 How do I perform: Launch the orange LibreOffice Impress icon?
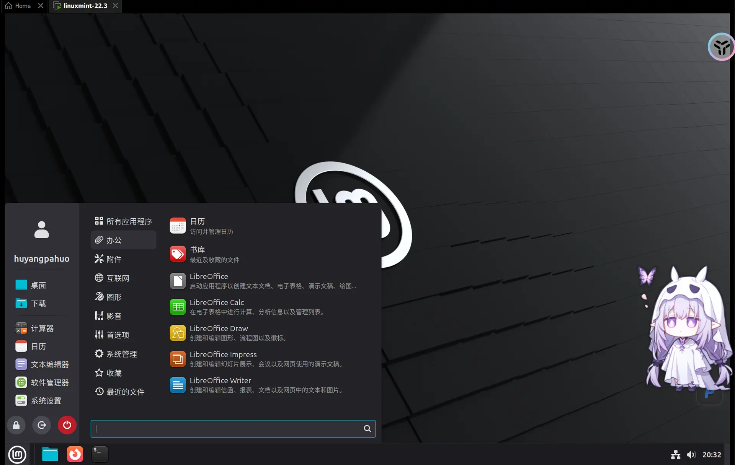pos(178,359)
